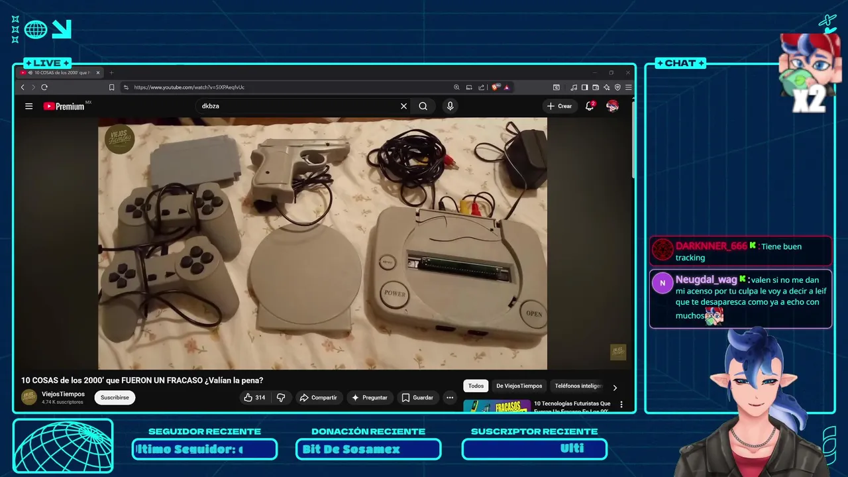
Task: Bookmark the page via the address bar icon
Action: pyautogui.click(x=111, y=87)
